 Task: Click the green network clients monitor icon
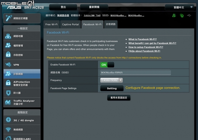pyautogui.click(x=182, y=16)
